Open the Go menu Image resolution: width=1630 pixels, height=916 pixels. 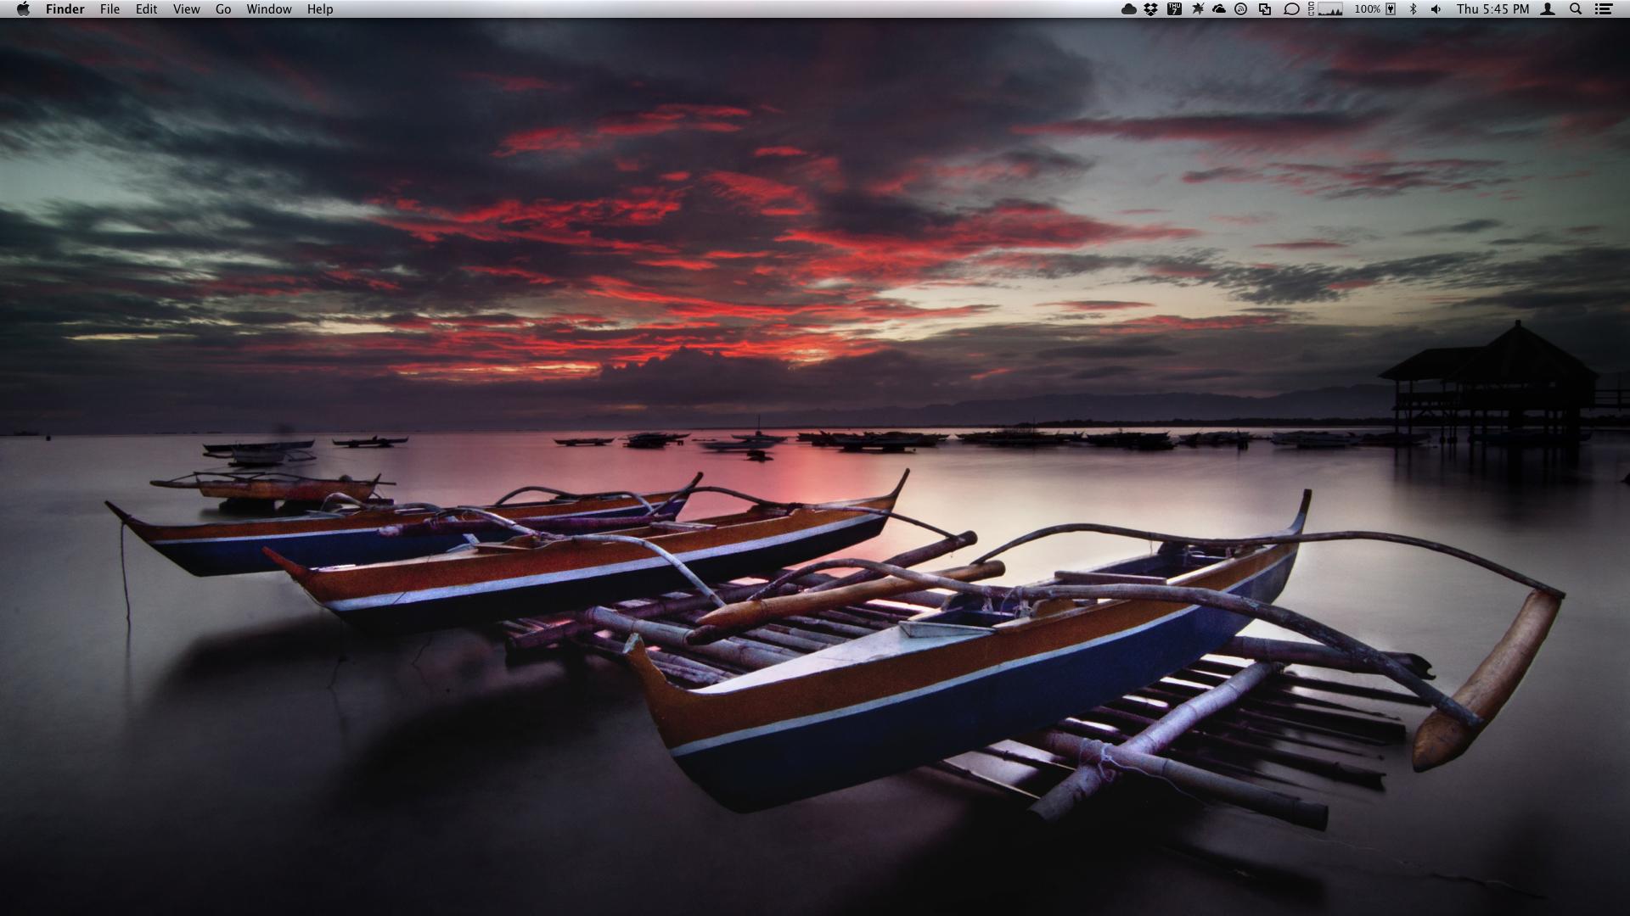pyautogui.click(x=223, y=9)
